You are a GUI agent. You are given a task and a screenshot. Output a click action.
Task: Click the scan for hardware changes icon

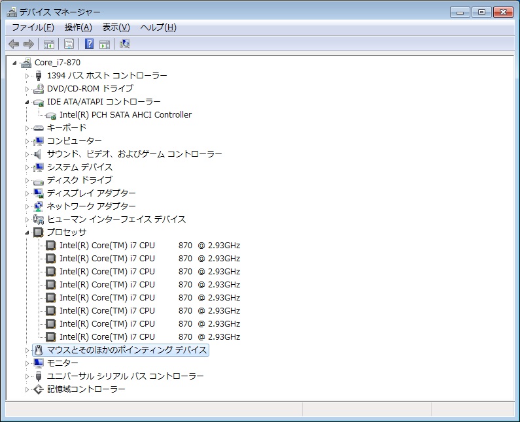point(125,44)
